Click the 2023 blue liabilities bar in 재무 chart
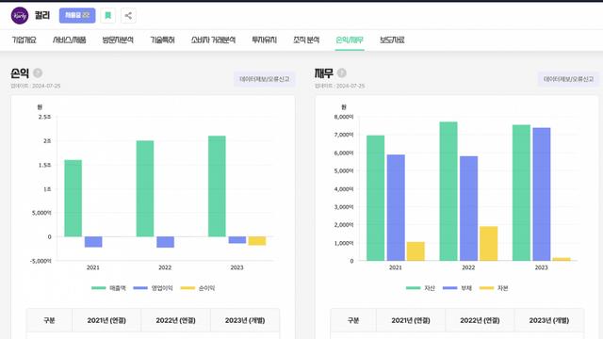This screenshot has height=339, width=603. (542, 194)
